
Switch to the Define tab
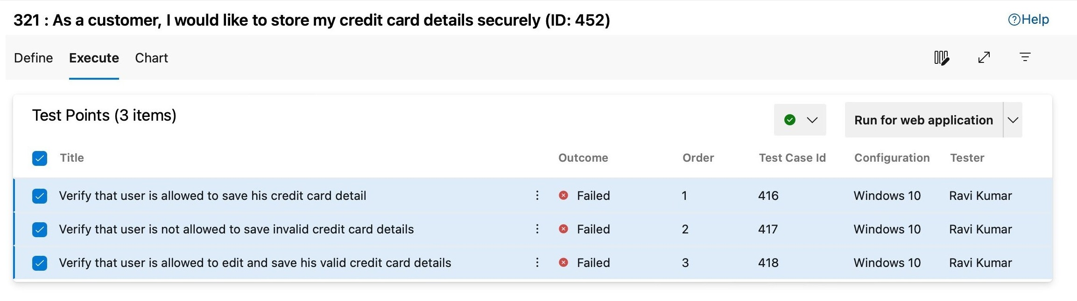[34, 58]
